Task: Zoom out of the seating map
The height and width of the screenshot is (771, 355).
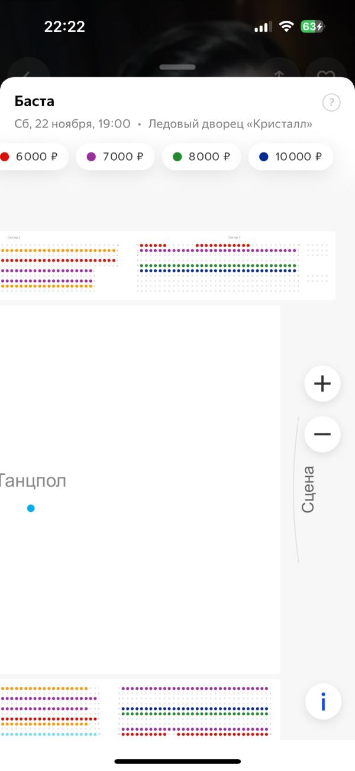Action: (x=322, y=434)
